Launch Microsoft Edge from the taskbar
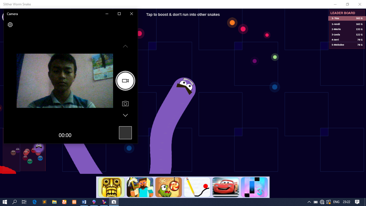The width and height of the screenshot is (366, 206). [34, 202]
